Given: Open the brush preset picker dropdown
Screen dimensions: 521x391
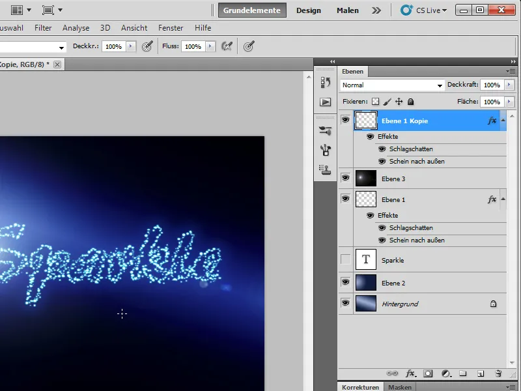Looking at the screenshot, I should (x=62, y=47).
